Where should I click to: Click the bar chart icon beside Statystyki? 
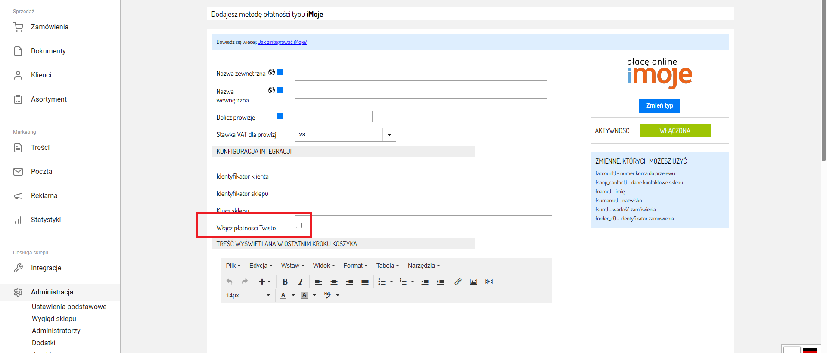tap(18, 220)
